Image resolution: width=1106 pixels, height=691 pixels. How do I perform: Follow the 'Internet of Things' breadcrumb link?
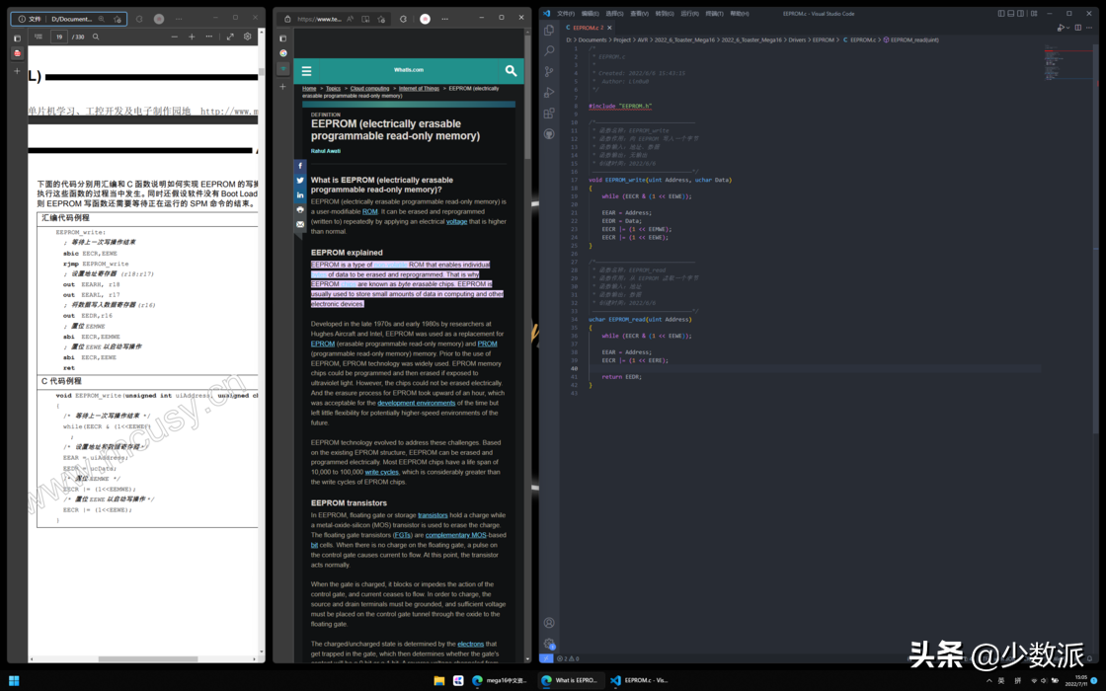(x=419, y=89)
